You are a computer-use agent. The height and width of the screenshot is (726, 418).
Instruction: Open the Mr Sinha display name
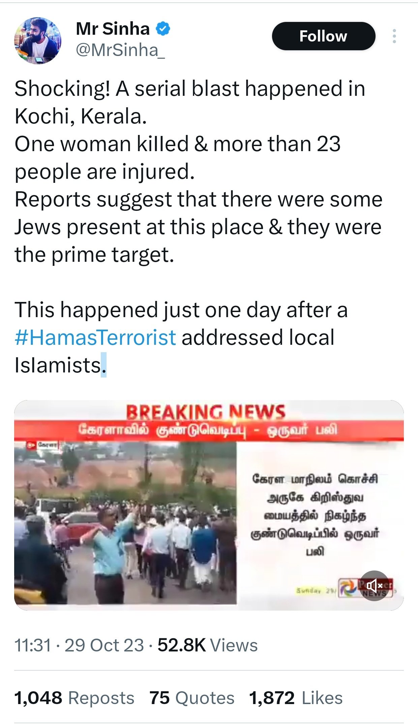point(113,29)
